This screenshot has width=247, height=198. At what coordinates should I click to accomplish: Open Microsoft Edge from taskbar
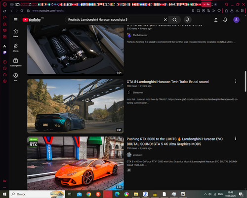click(x=117, y=194)
